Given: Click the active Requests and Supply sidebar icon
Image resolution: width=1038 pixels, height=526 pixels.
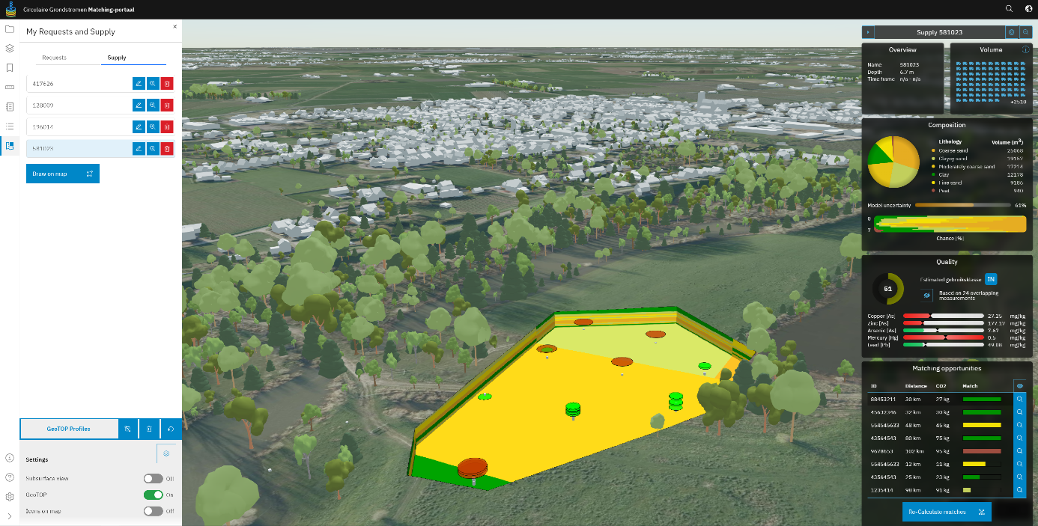Looking at the screenshot, I should click(x=10, y=146).
